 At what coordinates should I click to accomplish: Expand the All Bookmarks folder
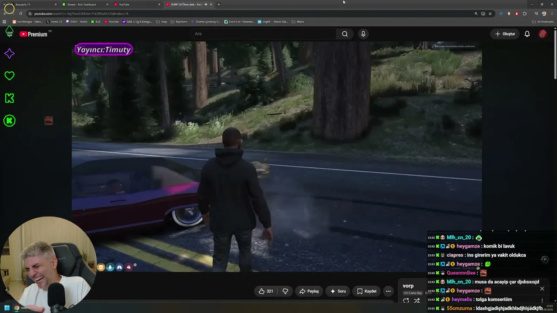tap(543, 21)
